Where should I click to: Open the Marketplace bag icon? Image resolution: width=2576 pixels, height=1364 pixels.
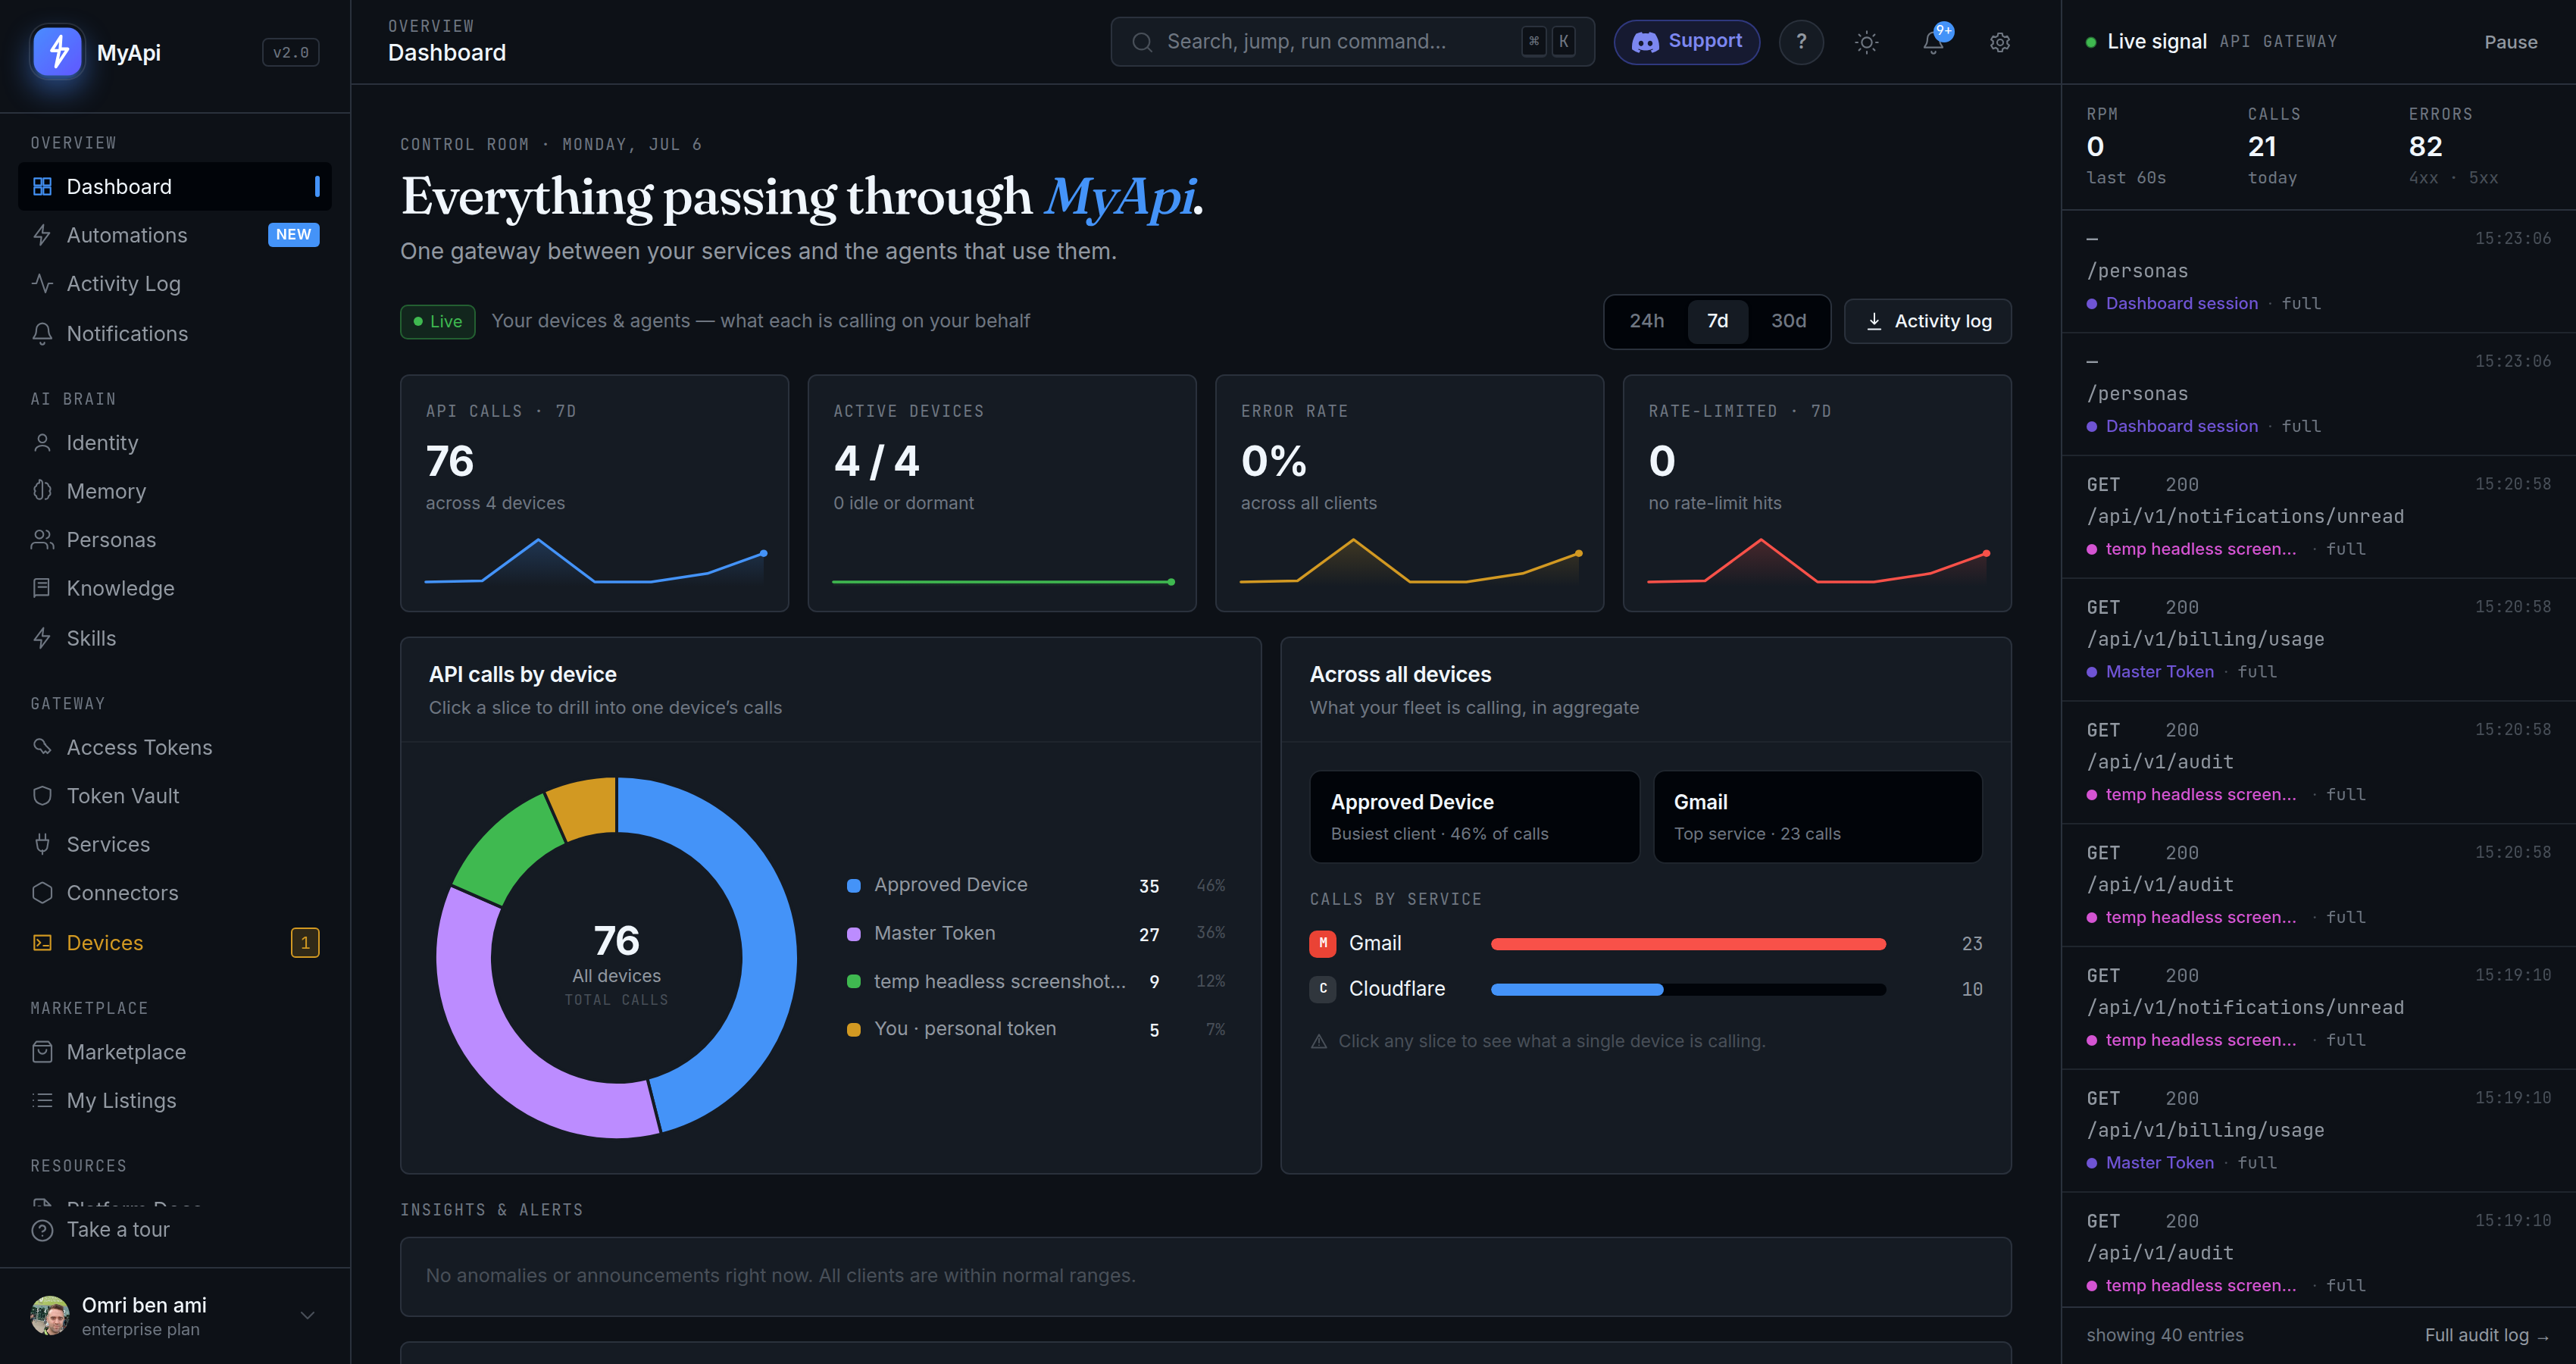pos(42,1052)
